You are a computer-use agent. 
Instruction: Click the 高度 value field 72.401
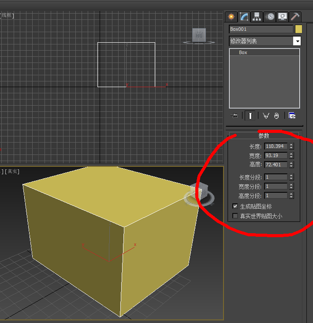pyautogui.click(x=276, y=165)
